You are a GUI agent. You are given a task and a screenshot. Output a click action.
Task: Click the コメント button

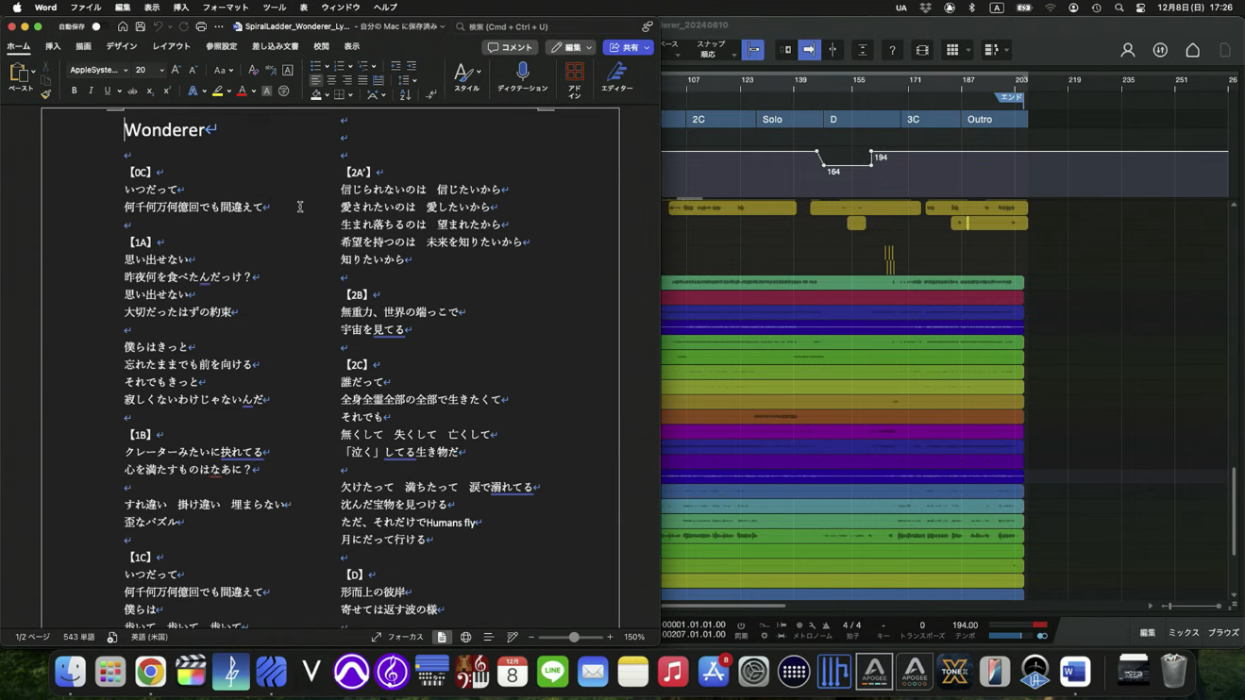coord(510,47)
